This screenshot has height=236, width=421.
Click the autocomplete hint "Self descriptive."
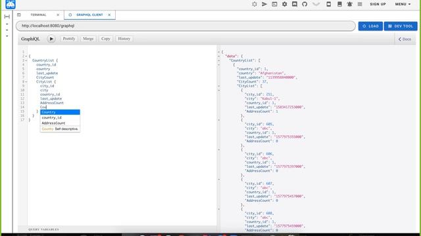(x=66, y=129)
